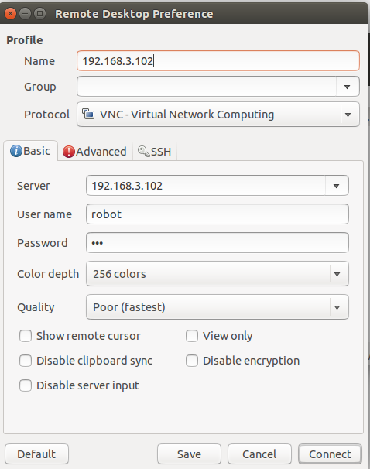Expand the Server history dropdown arrow
This screenshot has width=370, height=469.
(336, 186)
